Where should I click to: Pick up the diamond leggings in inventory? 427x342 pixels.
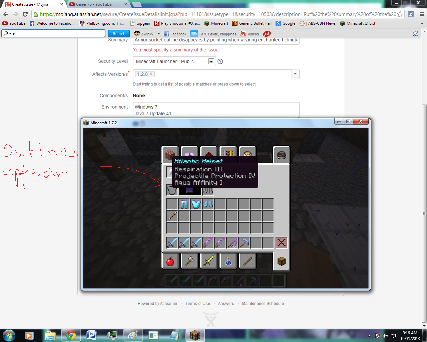(x=184, y=204)
